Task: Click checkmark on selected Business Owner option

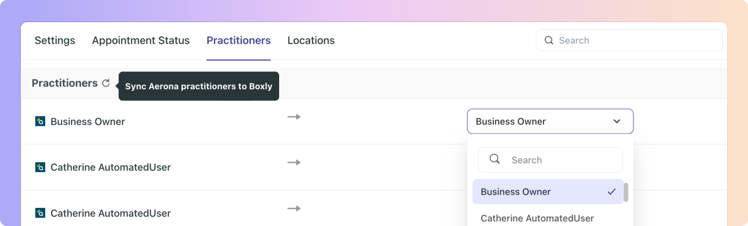Action: pos(611,192)
